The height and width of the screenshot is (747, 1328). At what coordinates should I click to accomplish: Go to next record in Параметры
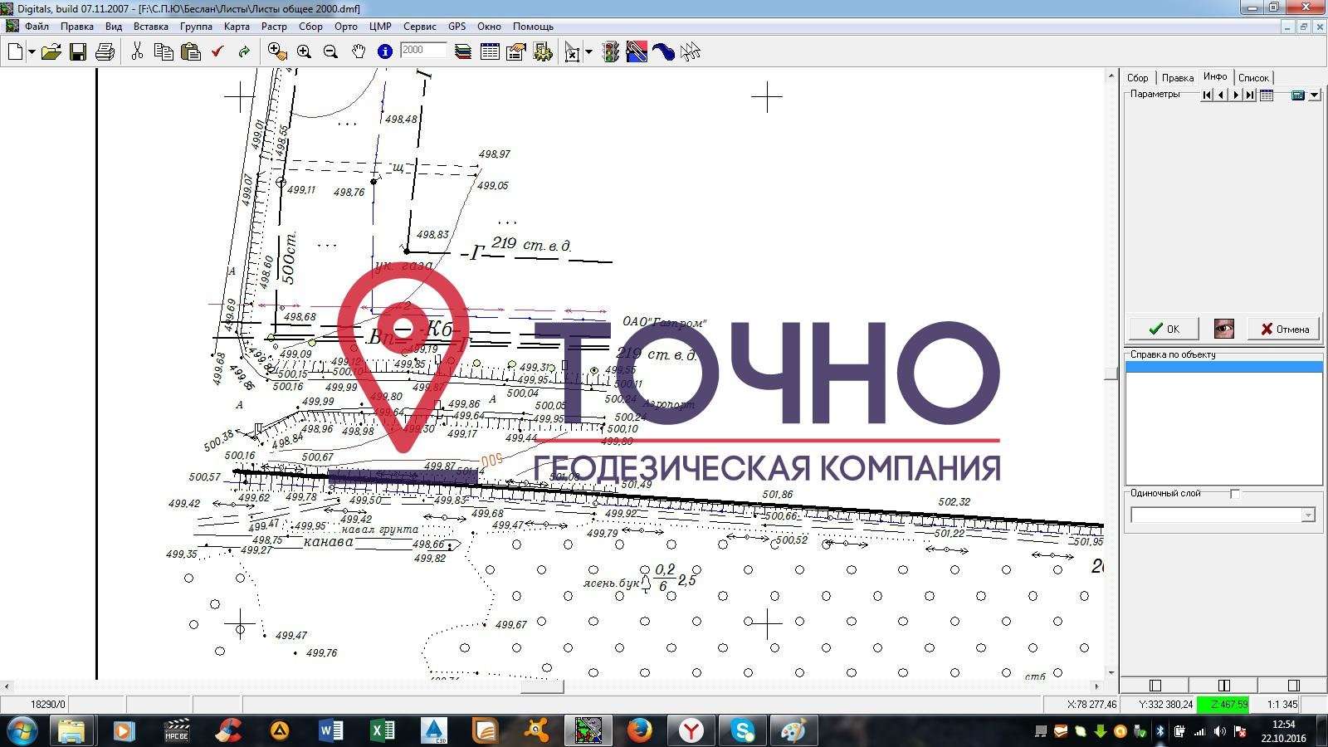point(1235,95)
